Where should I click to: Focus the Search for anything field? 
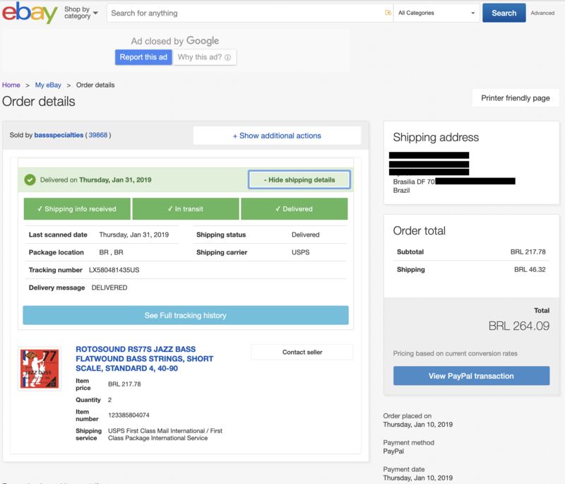[246, 13]
